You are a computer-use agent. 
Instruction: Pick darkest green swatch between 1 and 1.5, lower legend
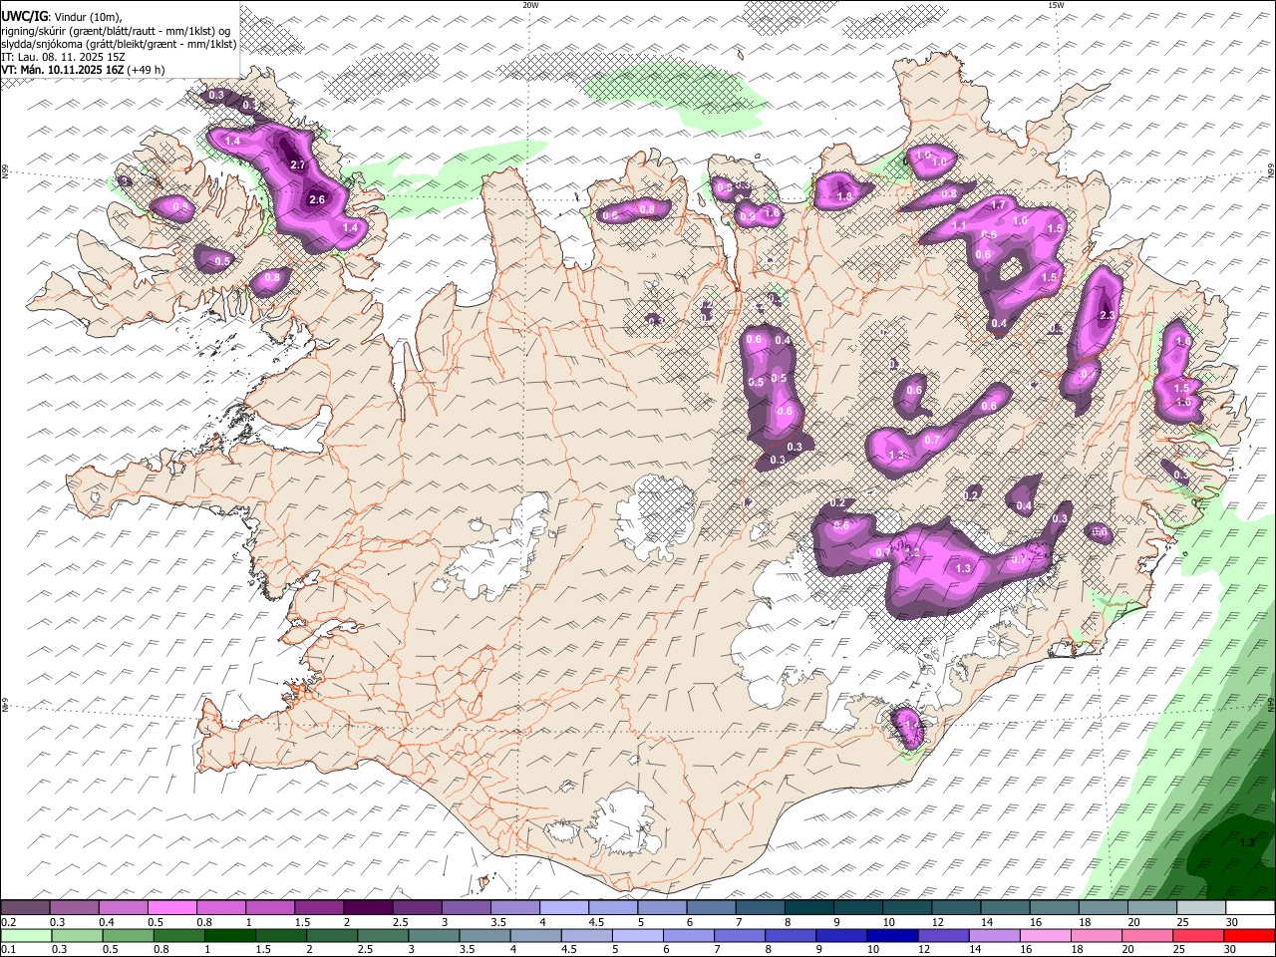coord(229,935)
